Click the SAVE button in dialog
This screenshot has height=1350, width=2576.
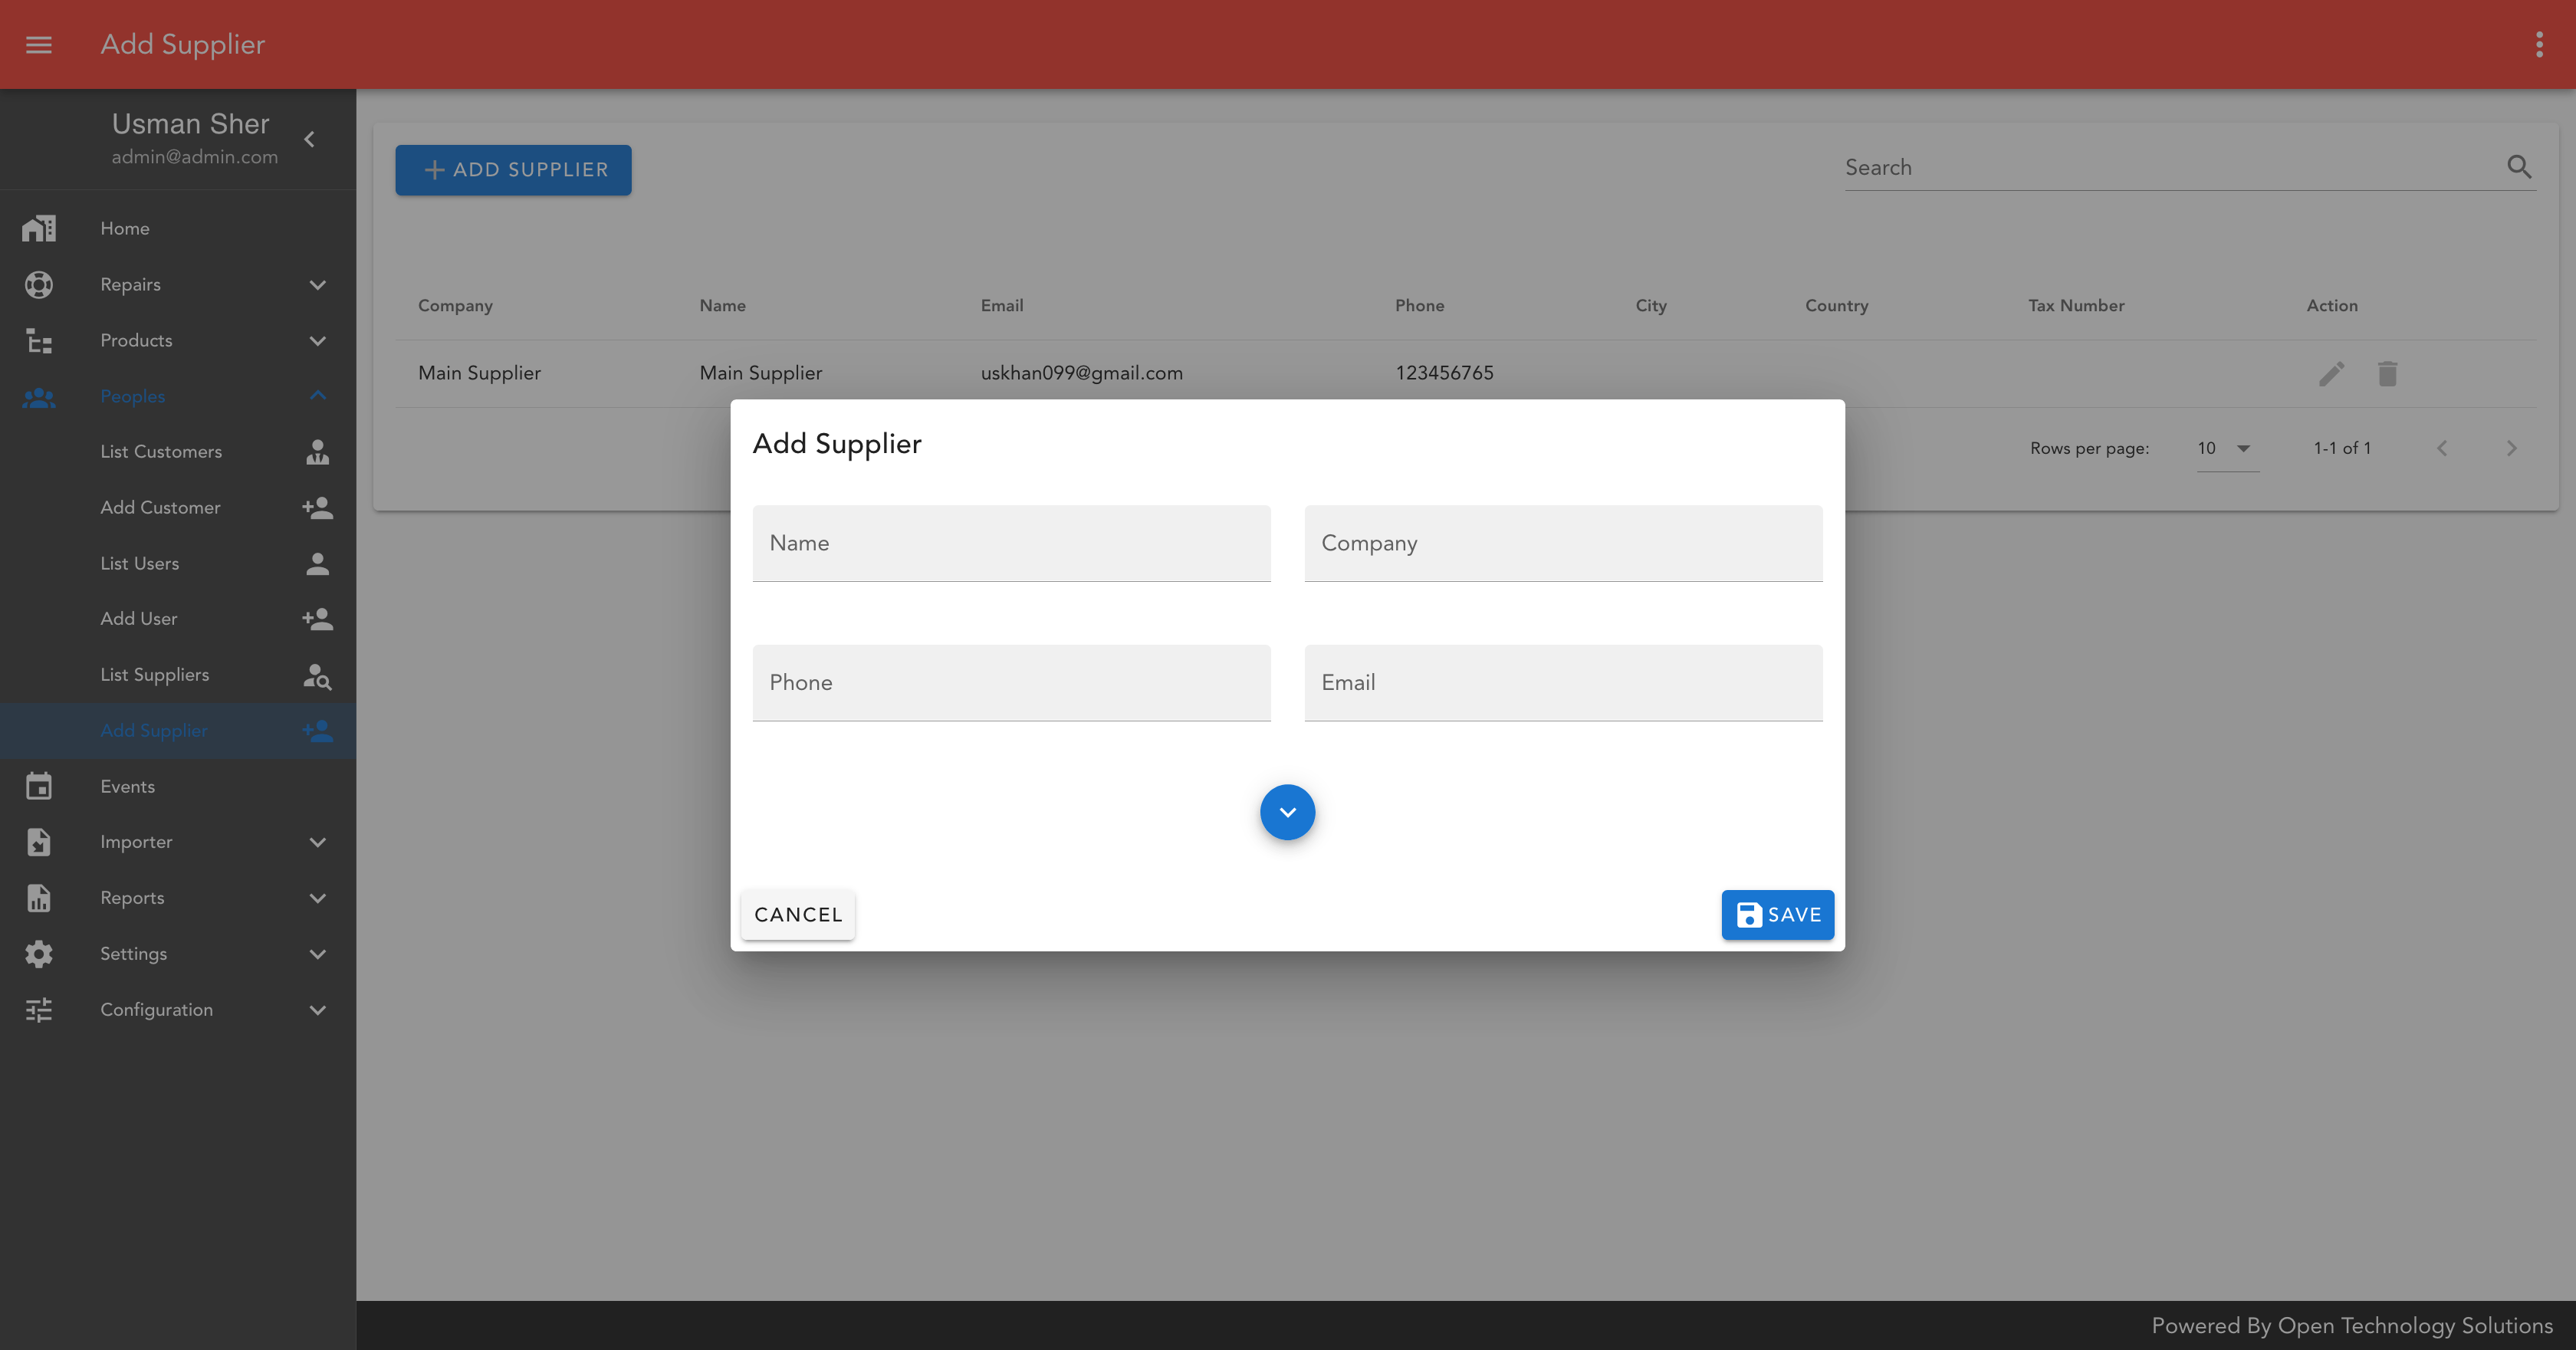click(x=1777, y=915)
